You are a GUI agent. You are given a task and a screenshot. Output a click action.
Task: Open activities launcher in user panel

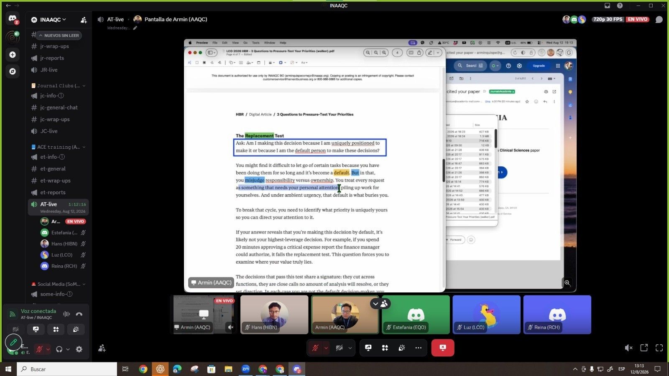[56, 329]
